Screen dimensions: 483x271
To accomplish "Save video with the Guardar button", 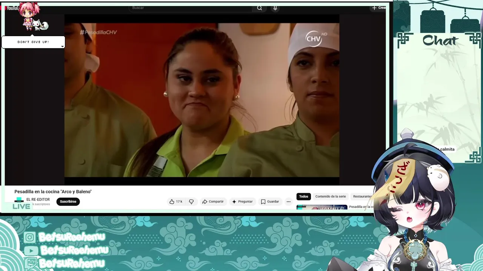I will click(270, 202).
